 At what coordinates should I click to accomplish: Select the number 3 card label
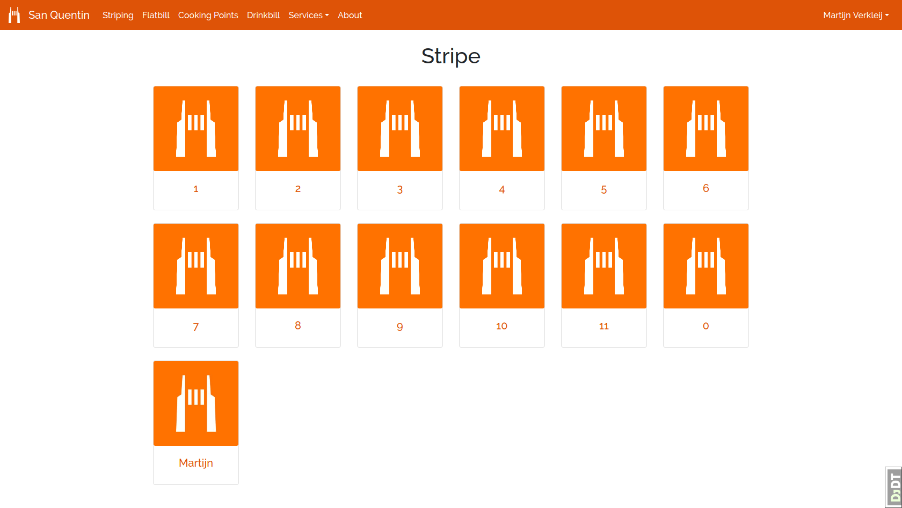[x=400, y=189]
